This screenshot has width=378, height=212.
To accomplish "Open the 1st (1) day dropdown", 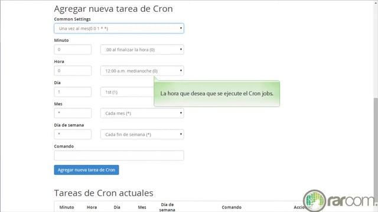I will [127, 92].
